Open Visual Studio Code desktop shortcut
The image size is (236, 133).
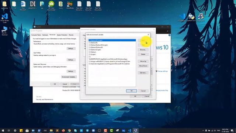tap(5, 18)
